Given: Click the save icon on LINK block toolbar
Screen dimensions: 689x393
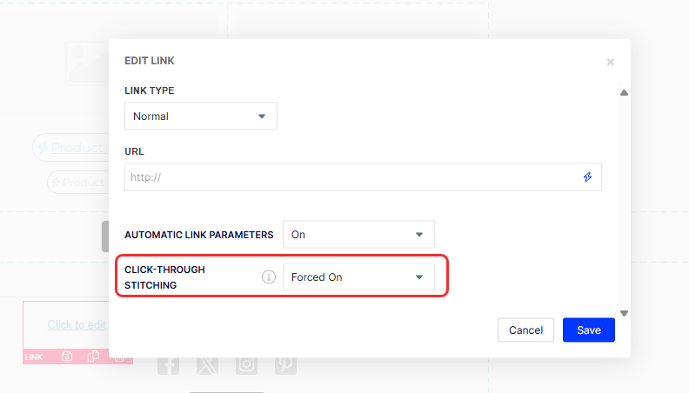Looking at the screenshot, I should point(67,356).
